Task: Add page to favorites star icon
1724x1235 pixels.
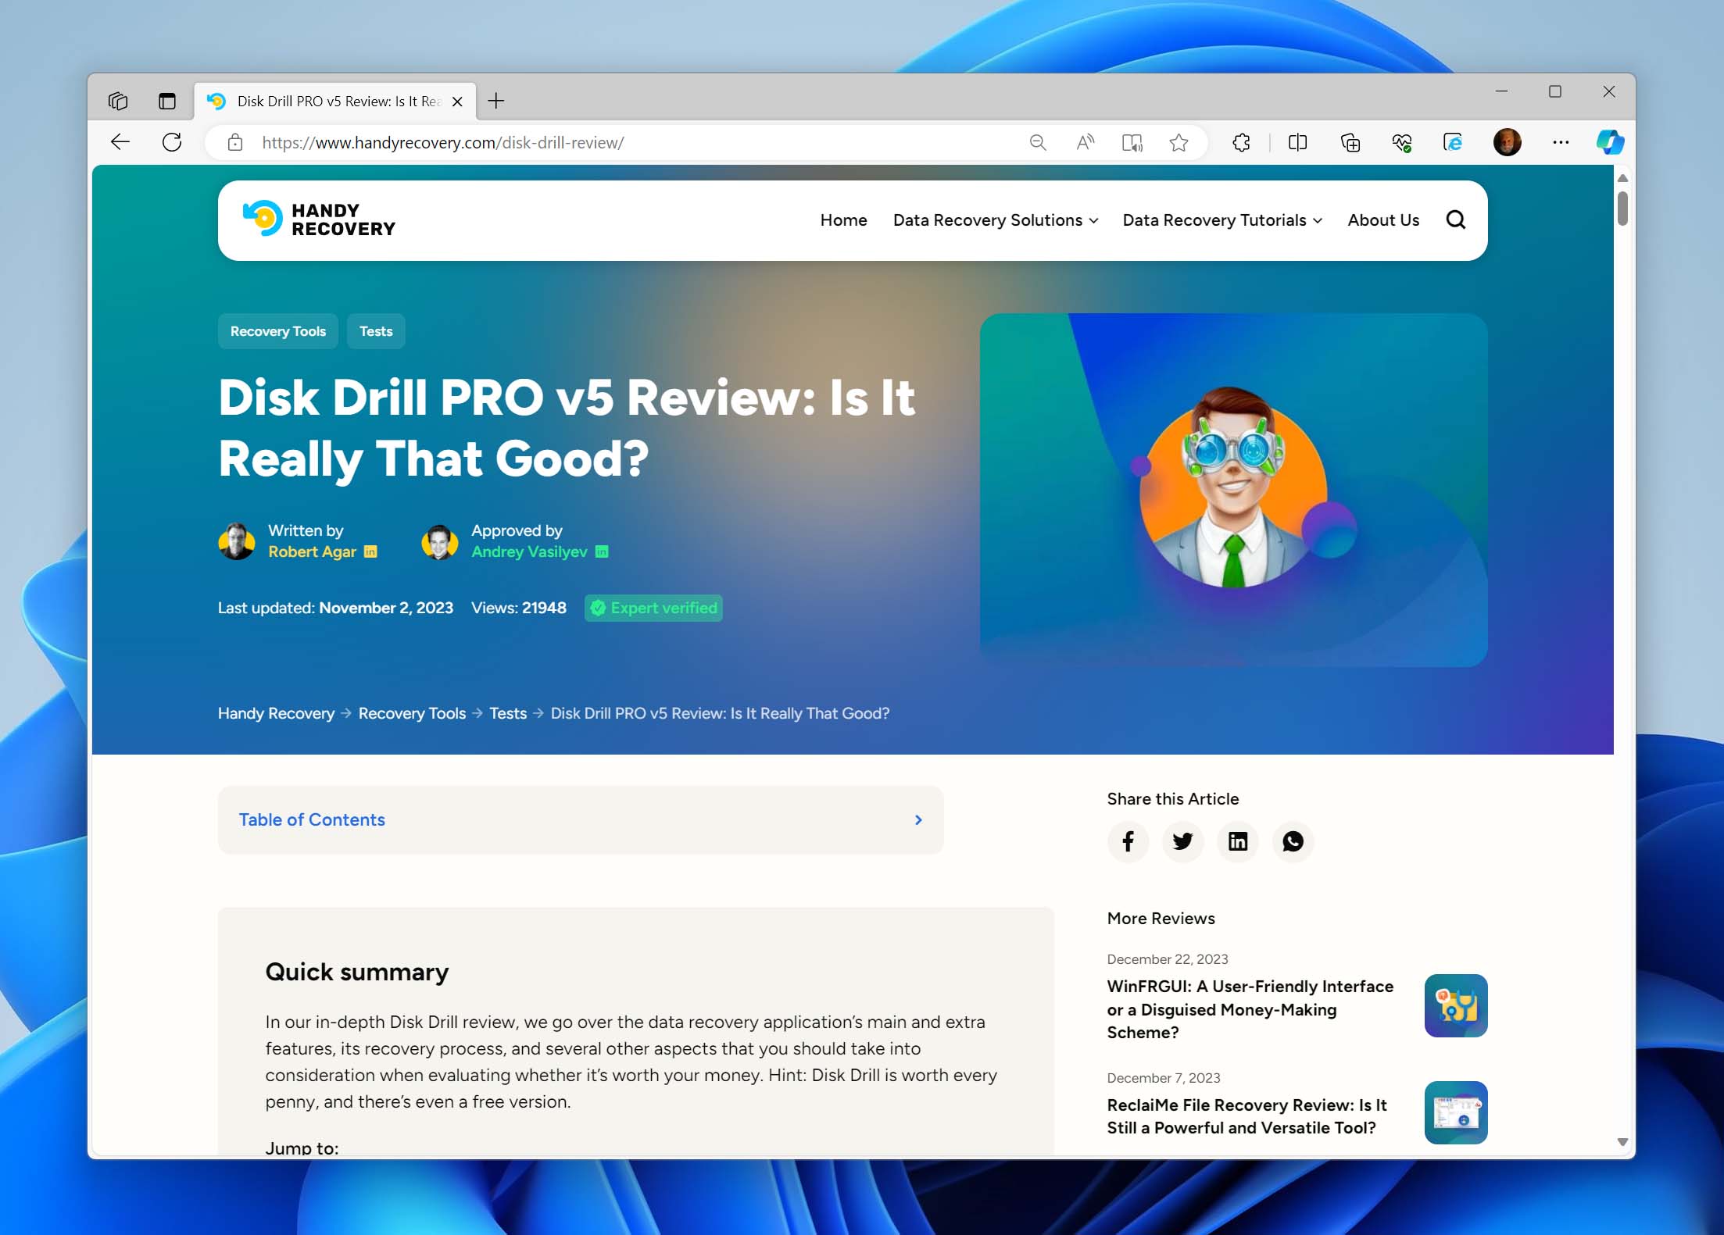Action: (x=1179, y=142)
